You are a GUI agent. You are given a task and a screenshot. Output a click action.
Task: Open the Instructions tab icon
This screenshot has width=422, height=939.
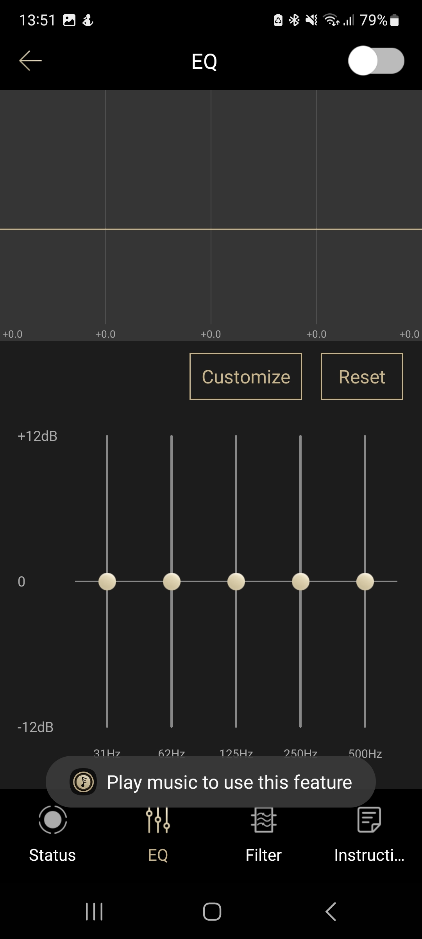369,821
